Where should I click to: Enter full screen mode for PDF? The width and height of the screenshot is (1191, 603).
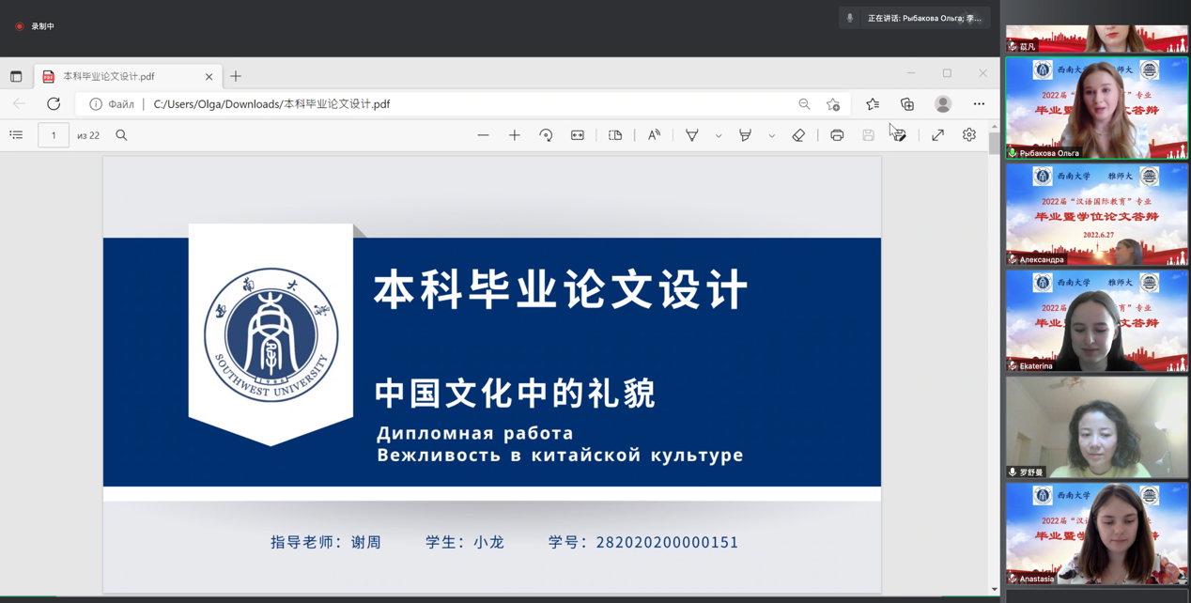(x=937, y=135)
